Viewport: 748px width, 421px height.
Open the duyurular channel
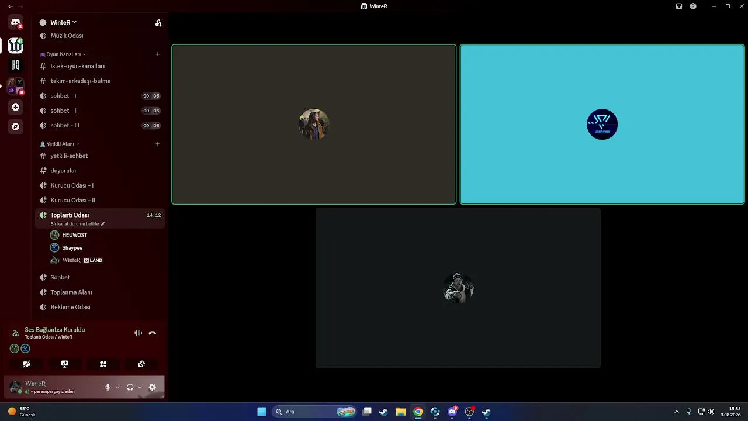(99, 171)
